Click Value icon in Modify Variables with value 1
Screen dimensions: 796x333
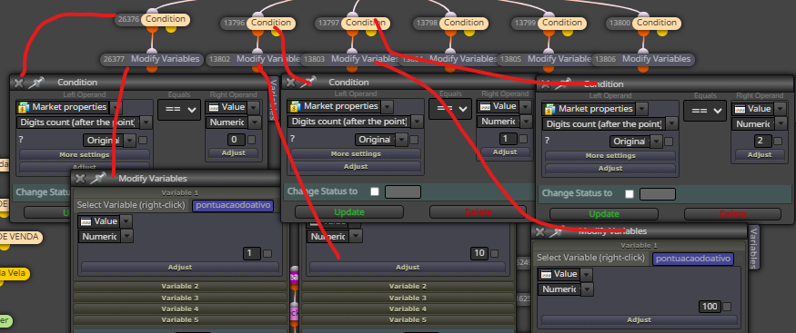coord(86,221)
